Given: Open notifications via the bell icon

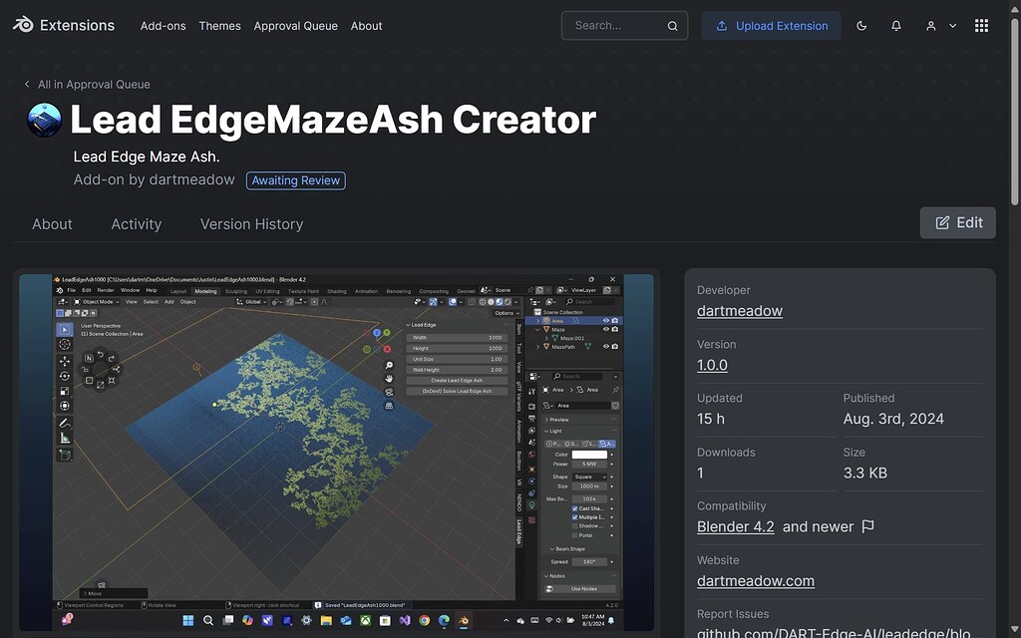Looking at the screenshot, I should (896, 24).
